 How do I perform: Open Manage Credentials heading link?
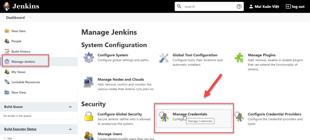[x=190, y=114]
